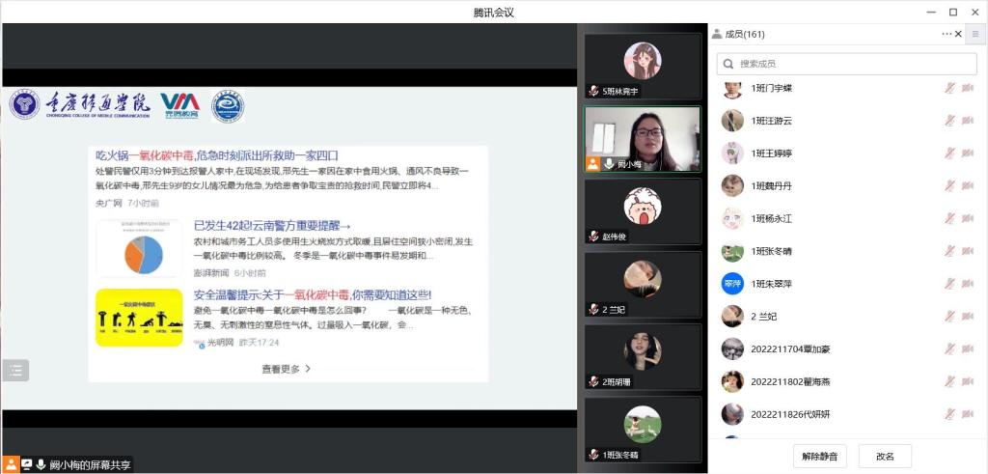Click camera icon beside 2022211802瞿海燕

tap(968, 381)
